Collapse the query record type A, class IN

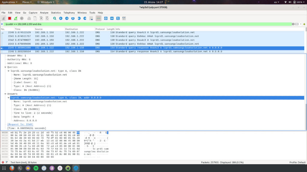point(8,71)
